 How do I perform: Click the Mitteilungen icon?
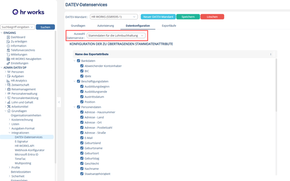coord(8,54)
